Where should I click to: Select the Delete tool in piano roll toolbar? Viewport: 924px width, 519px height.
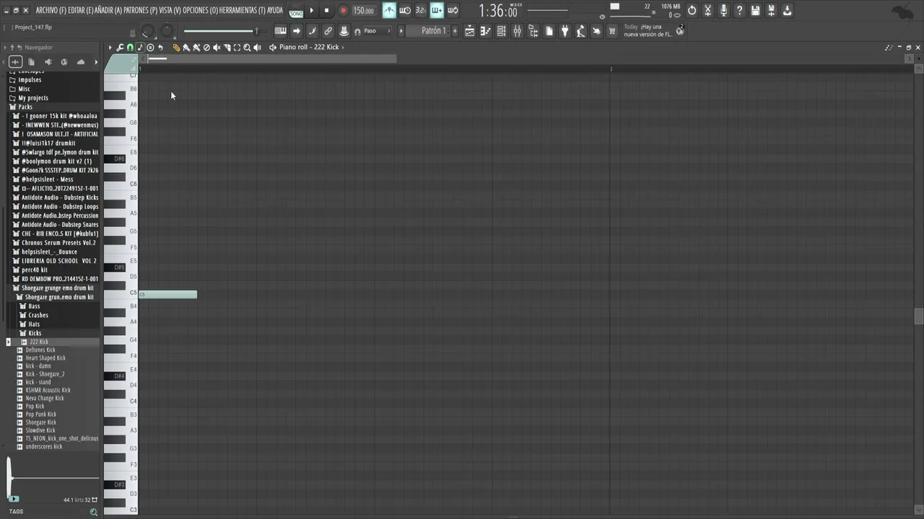tap(206, 48)
